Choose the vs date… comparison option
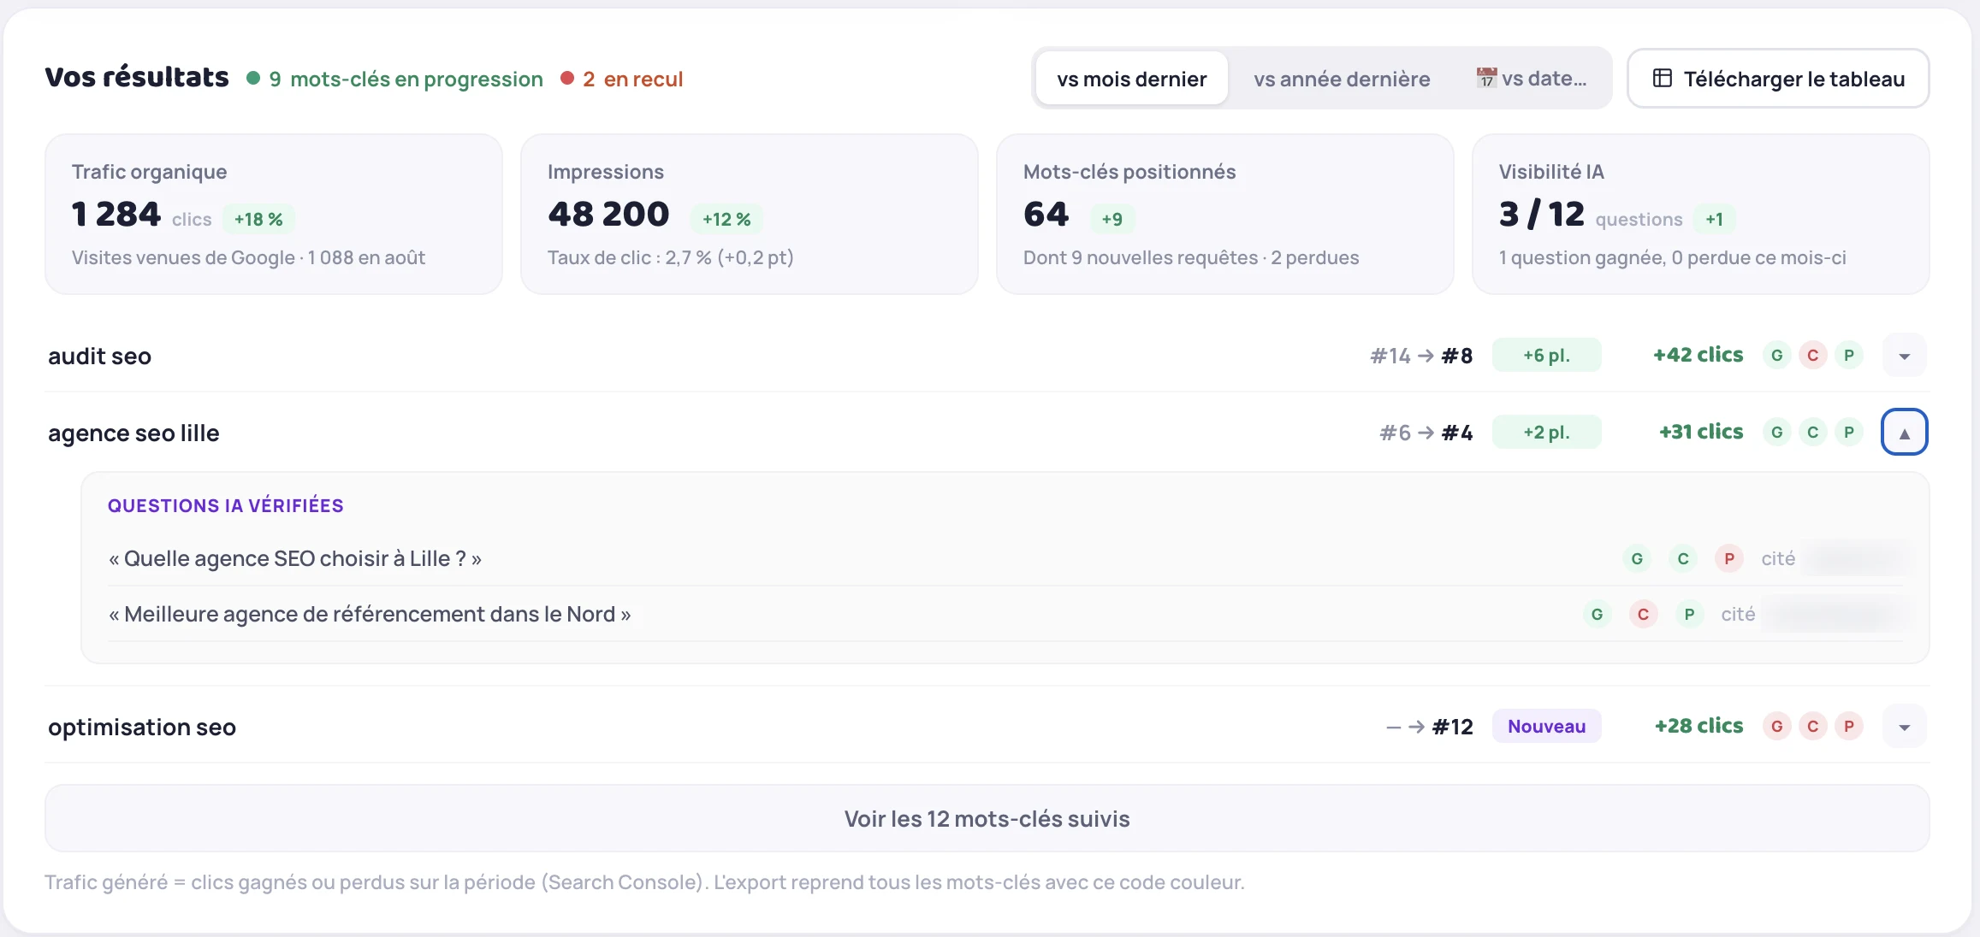 1532,79
